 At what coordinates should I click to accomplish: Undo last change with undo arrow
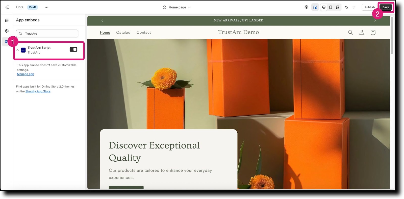click(346, 7)
